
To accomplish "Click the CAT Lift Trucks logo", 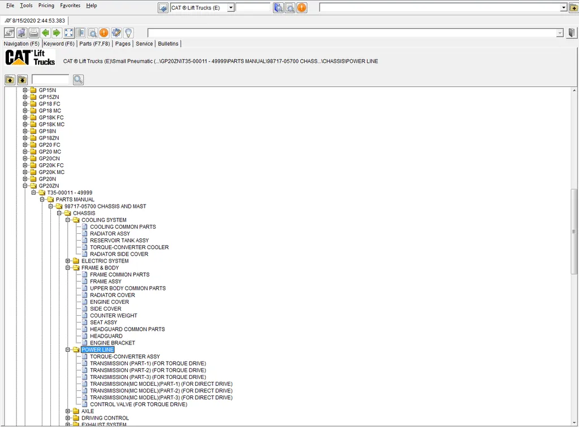I will click(30, 58).
